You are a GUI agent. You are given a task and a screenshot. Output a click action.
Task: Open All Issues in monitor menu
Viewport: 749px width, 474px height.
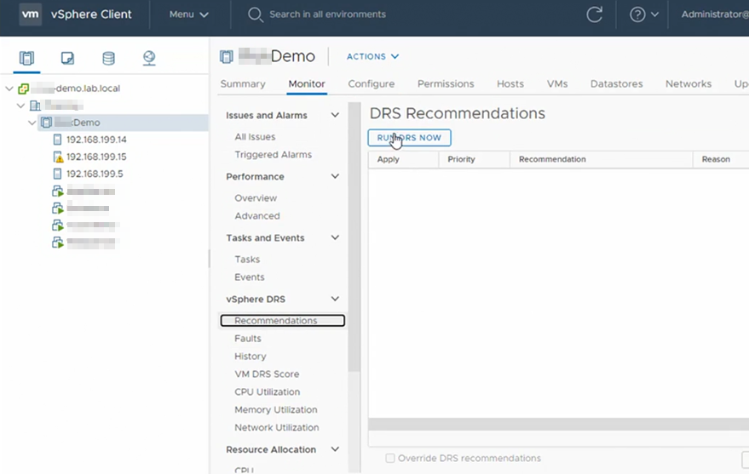click(x=255, y=137)
